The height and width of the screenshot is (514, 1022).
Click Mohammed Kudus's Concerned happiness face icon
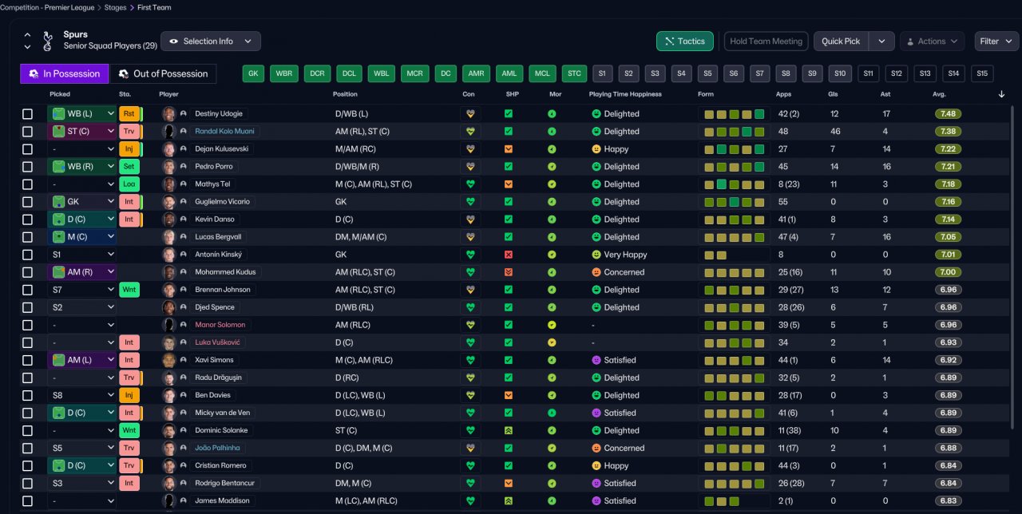pos(596,272)
